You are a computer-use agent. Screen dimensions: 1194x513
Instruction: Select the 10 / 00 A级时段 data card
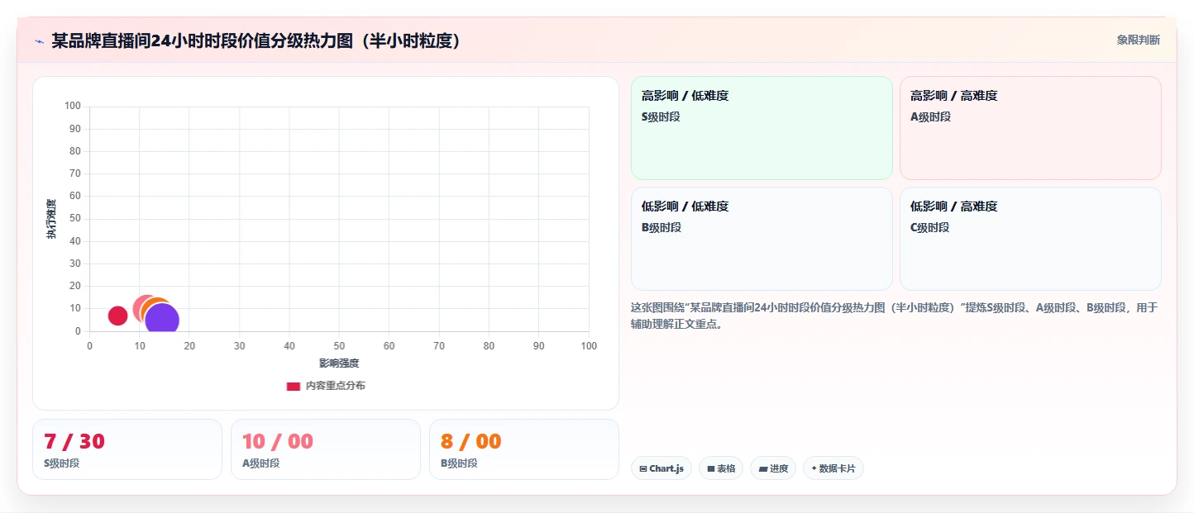click(326, 449)
